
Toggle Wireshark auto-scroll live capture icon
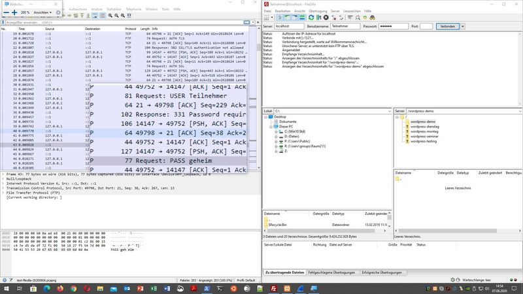[x=95, y=15]
